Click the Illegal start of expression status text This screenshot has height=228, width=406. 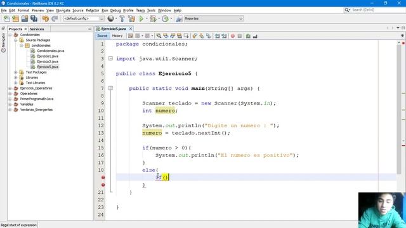[x=18, y=225]
